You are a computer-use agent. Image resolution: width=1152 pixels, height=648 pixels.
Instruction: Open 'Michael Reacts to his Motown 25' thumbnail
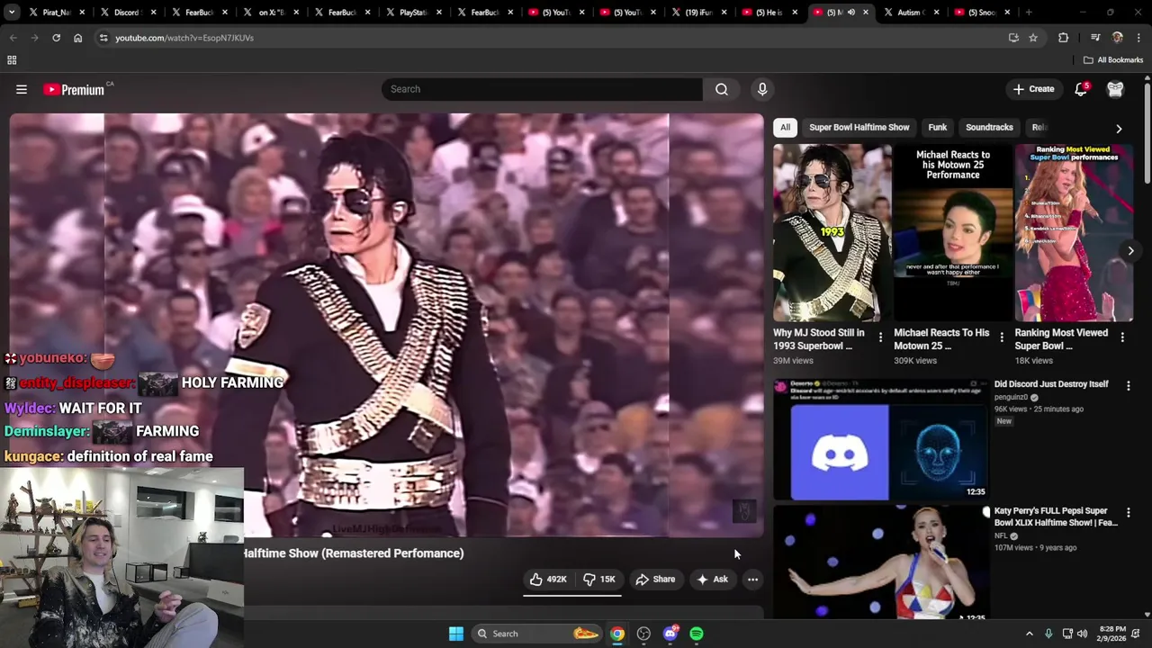(x=953, y=233)
